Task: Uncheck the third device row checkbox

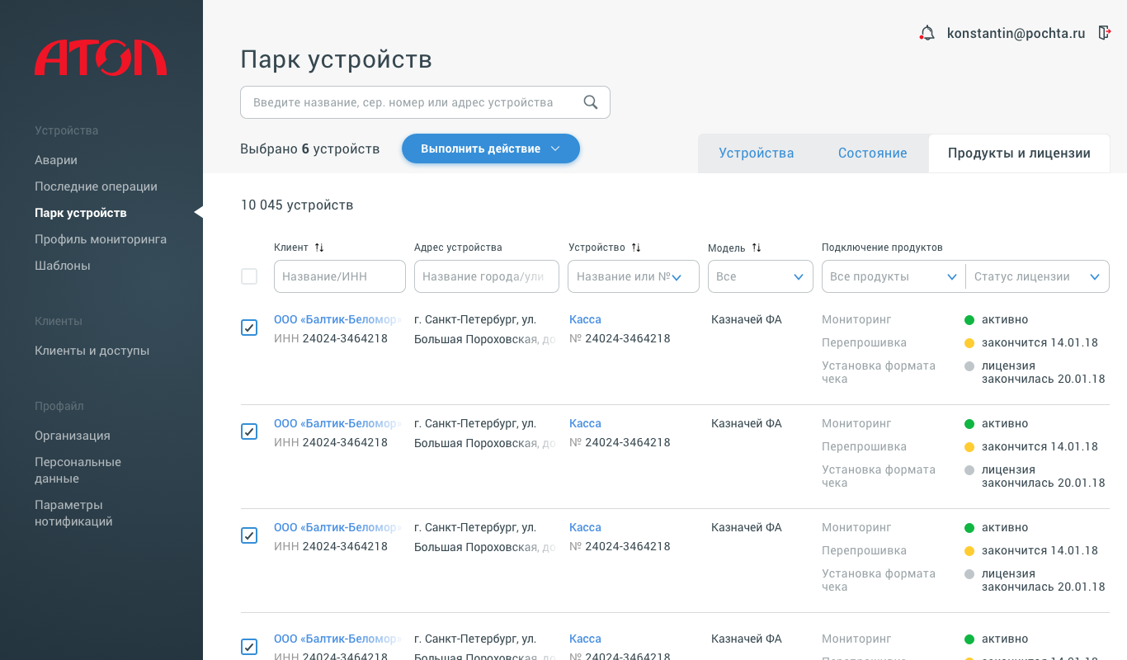Action: point(249,535)
